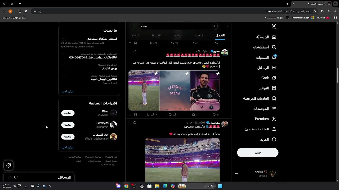Open العلامات المرجعية bookmarks in sidebar

click(x=260, y=98)
